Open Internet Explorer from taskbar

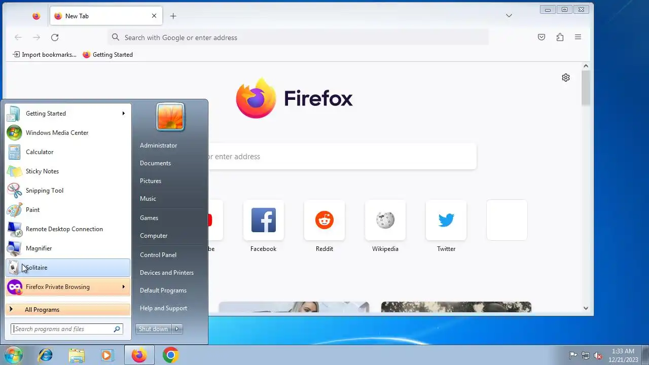point(46,355)
